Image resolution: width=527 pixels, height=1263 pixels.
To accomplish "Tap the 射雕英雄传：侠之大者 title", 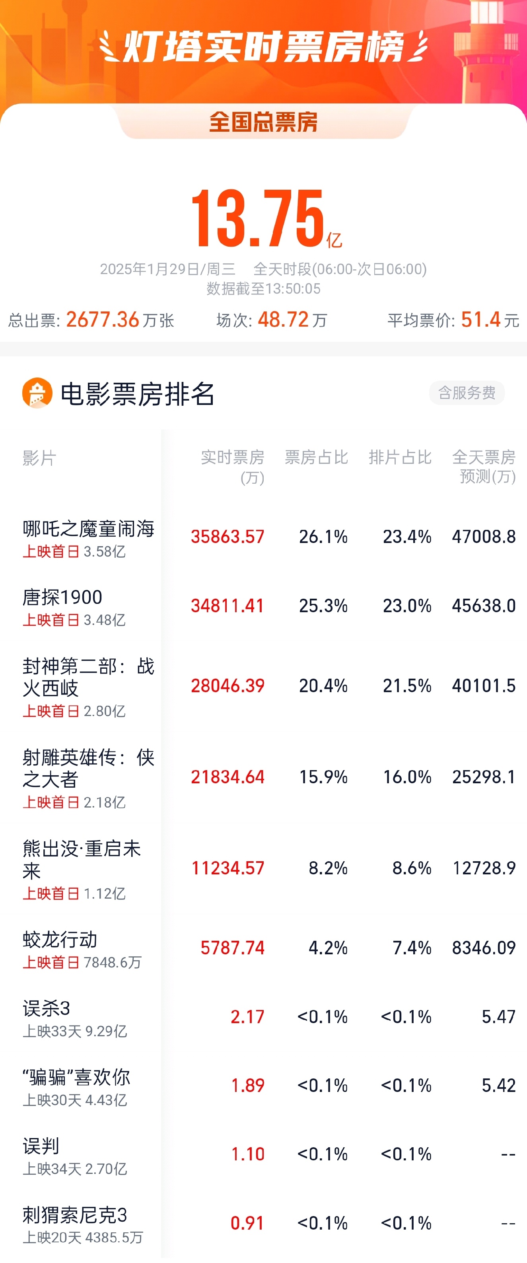I will 88,768.
